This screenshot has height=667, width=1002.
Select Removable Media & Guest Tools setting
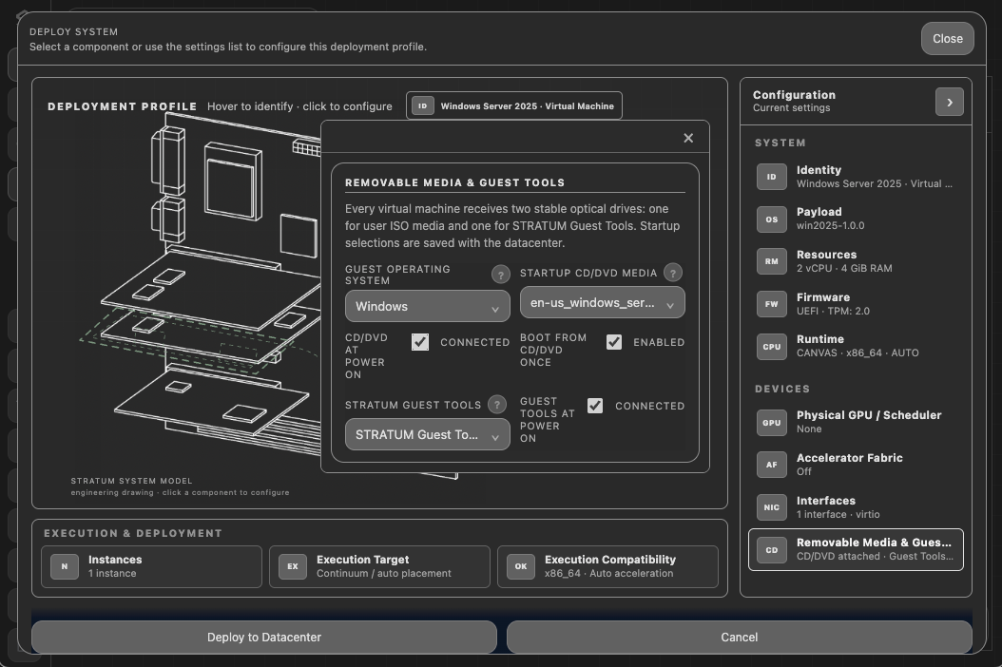pos(856,549)
